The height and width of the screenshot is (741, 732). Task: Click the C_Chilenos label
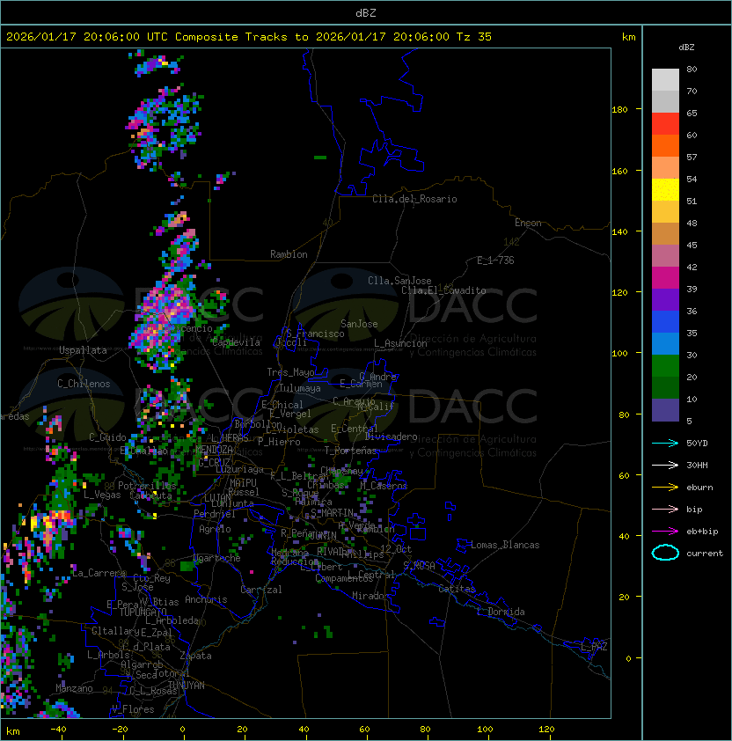point(84,384)
